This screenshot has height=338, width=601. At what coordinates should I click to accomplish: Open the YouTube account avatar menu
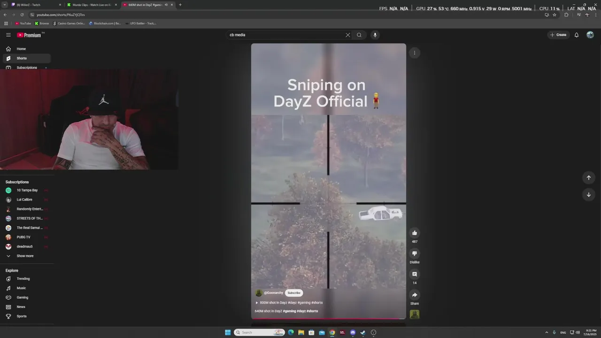[590, 35]
